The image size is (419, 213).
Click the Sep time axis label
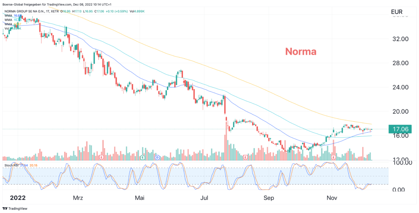point(269,198)
